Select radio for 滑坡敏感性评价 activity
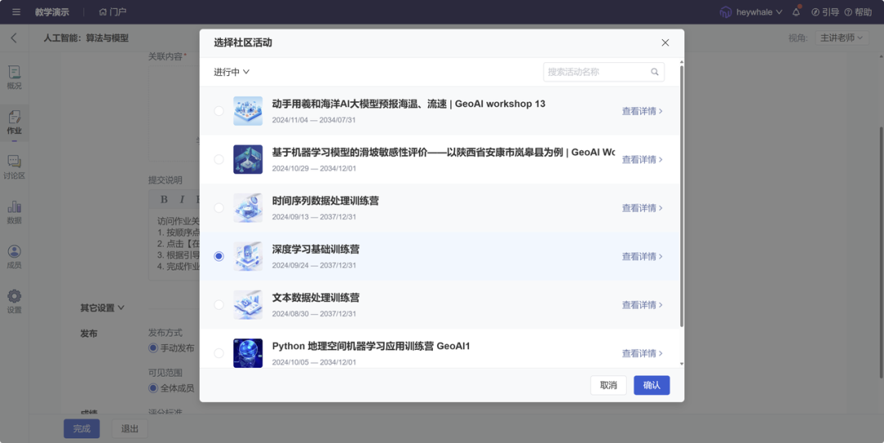The height and width of the screenshot is (443, 884). [x=219, y=159]
